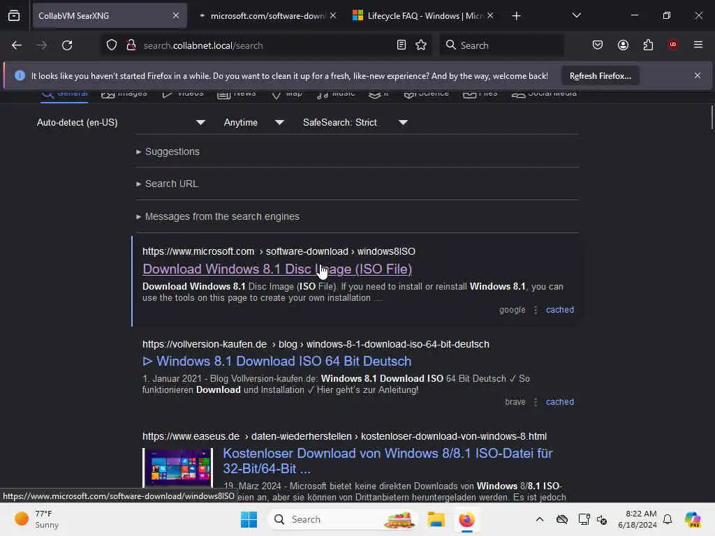The height and width of the screenshot is (536, 715).
Task: Expand Messages from the search engines
Action: pyautogui.click(x=218, y=216)
